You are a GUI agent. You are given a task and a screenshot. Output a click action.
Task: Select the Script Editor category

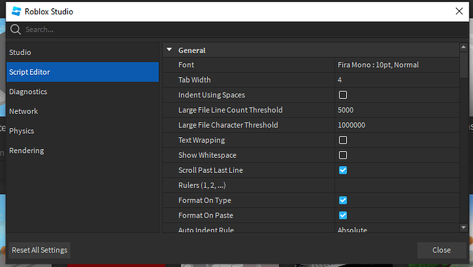(82, 72)
